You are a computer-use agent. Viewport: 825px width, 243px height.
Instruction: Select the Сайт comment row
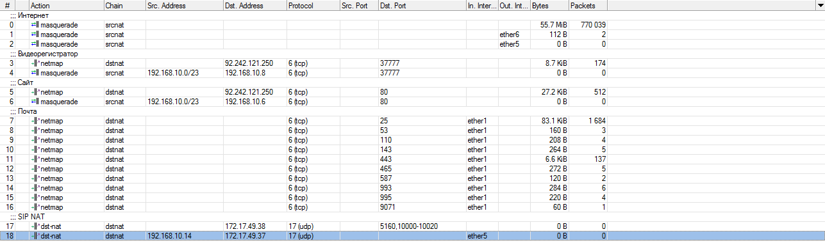click(412, 82)
